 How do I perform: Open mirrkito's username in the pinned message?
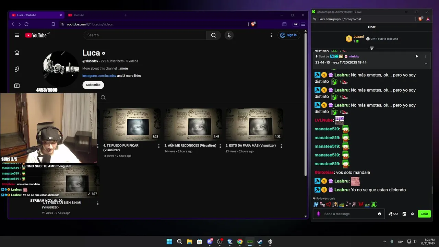(x=354, y=57)
